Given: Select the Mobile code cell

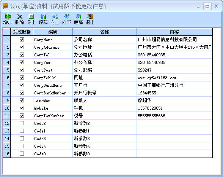Looking at the screenshot, I should coord(53,108).
